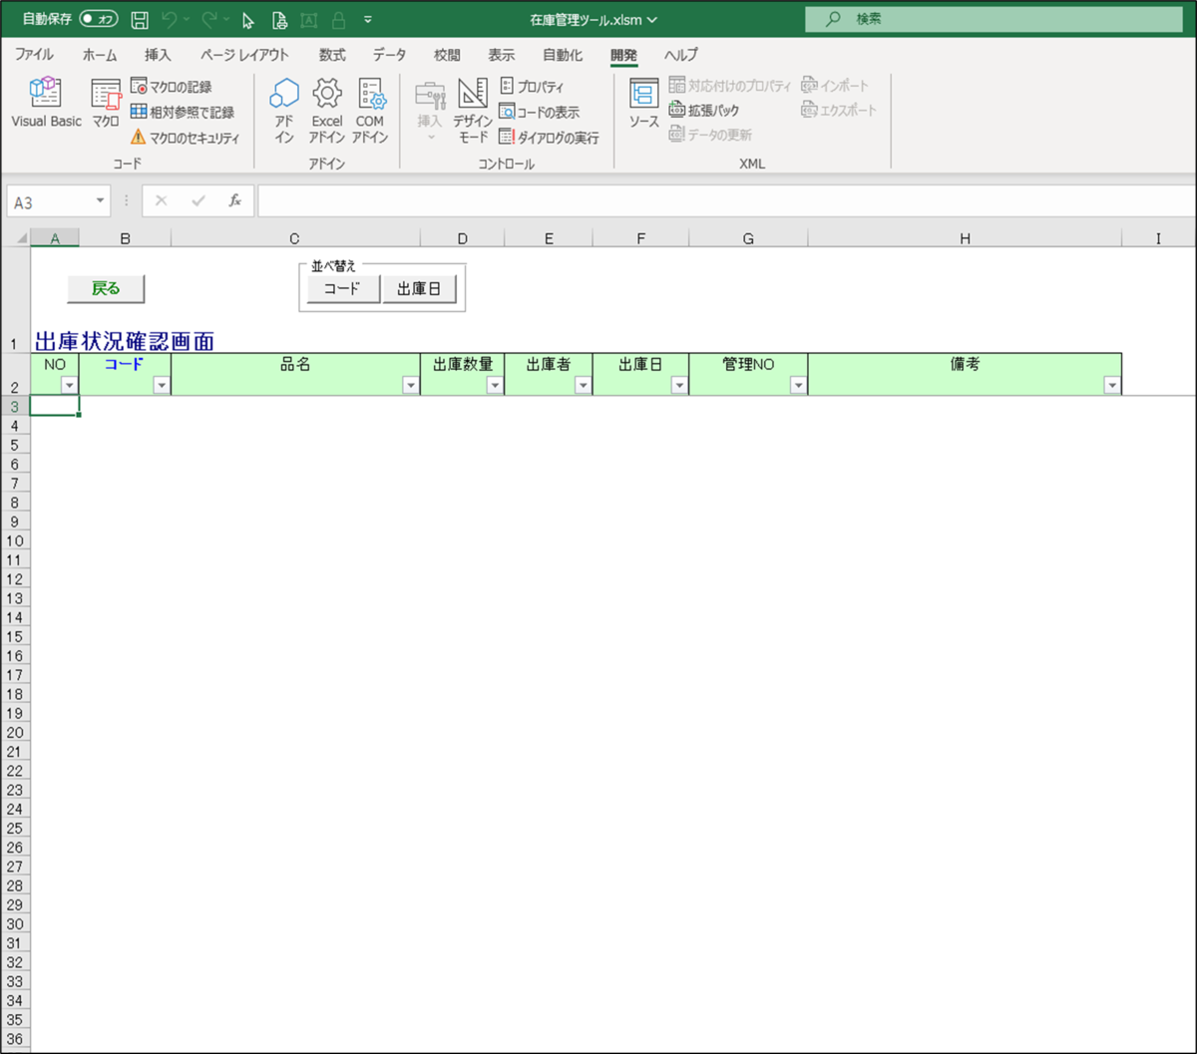Open the ヘルプ tab
This screenshot has height=1054, width=1197.
(681, 55)
